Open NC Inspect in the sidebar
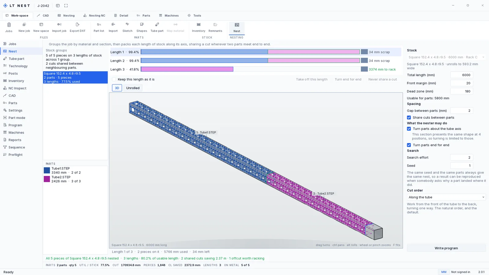The width and height of the screenshot is (489, 275). 21,88
